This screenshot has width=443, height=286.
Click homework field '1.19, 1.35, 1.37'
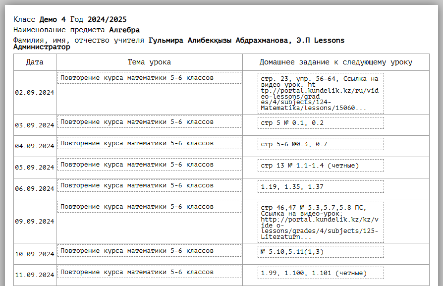pyautogui.click(x=321, y=187)
